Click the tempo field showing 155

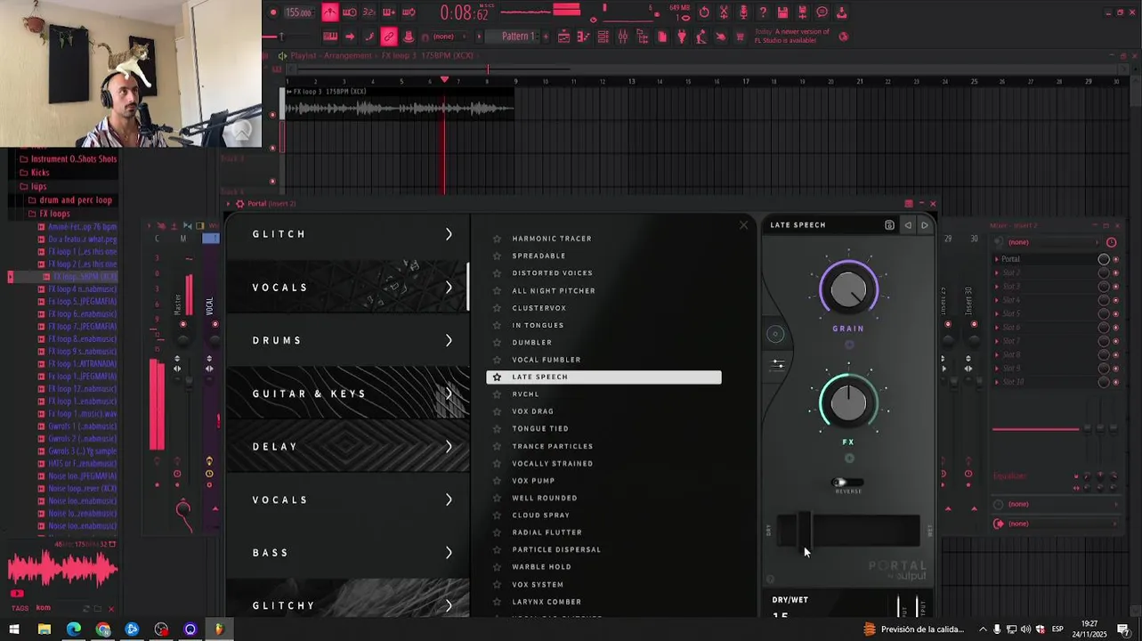click(297, 12)
